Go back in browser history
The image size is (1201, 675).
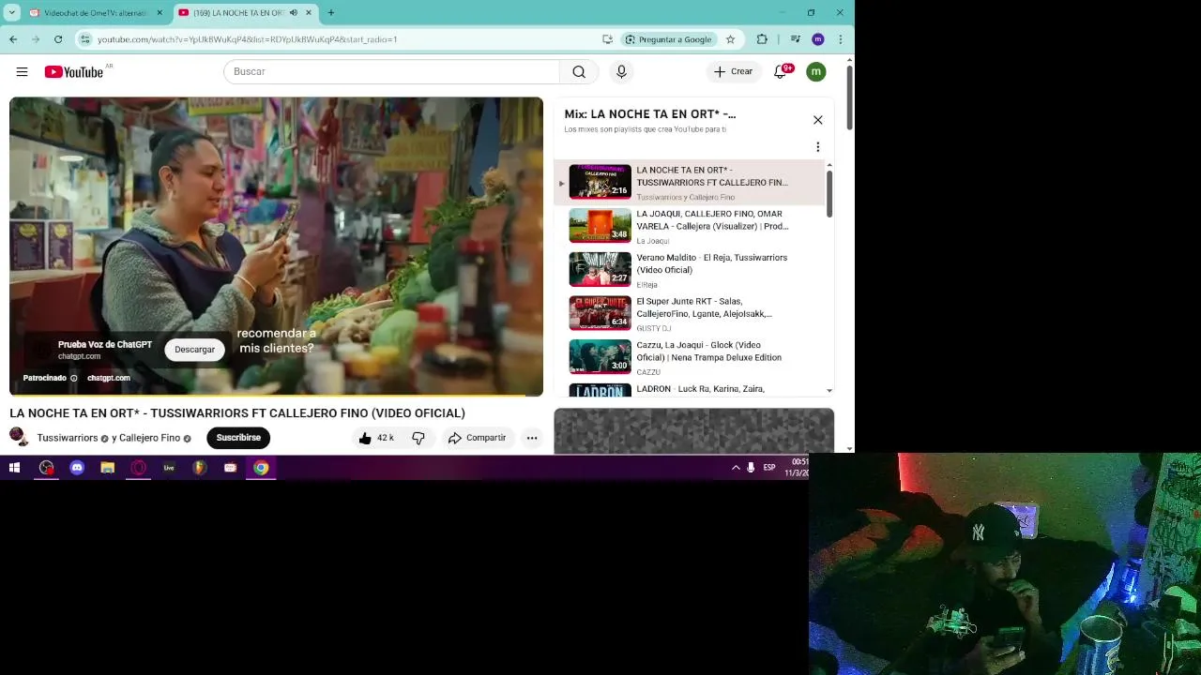tap(13, 39)
